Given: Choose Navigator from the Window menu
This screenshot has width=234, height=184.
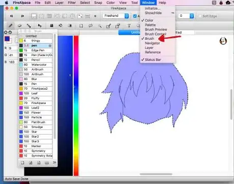Looking at the screenshot, I should pyautogui.click(x=152, y=43).
